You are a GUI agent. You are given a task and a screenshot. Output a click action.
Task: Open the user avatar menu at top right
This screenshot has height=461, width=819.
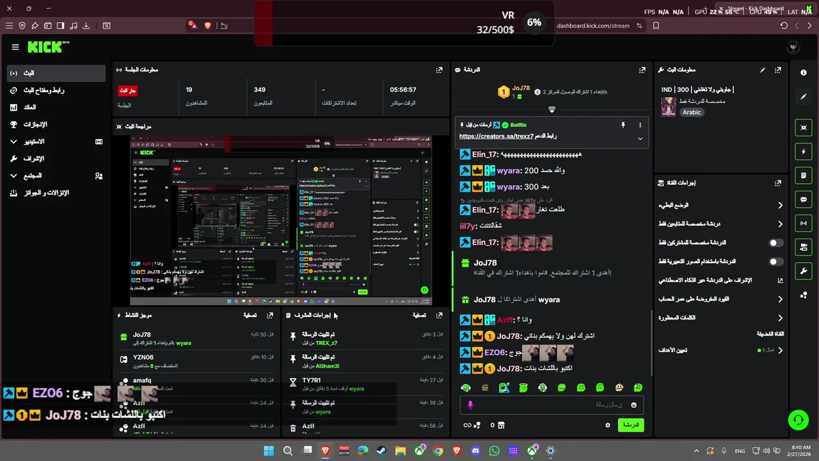pos(793,47)
